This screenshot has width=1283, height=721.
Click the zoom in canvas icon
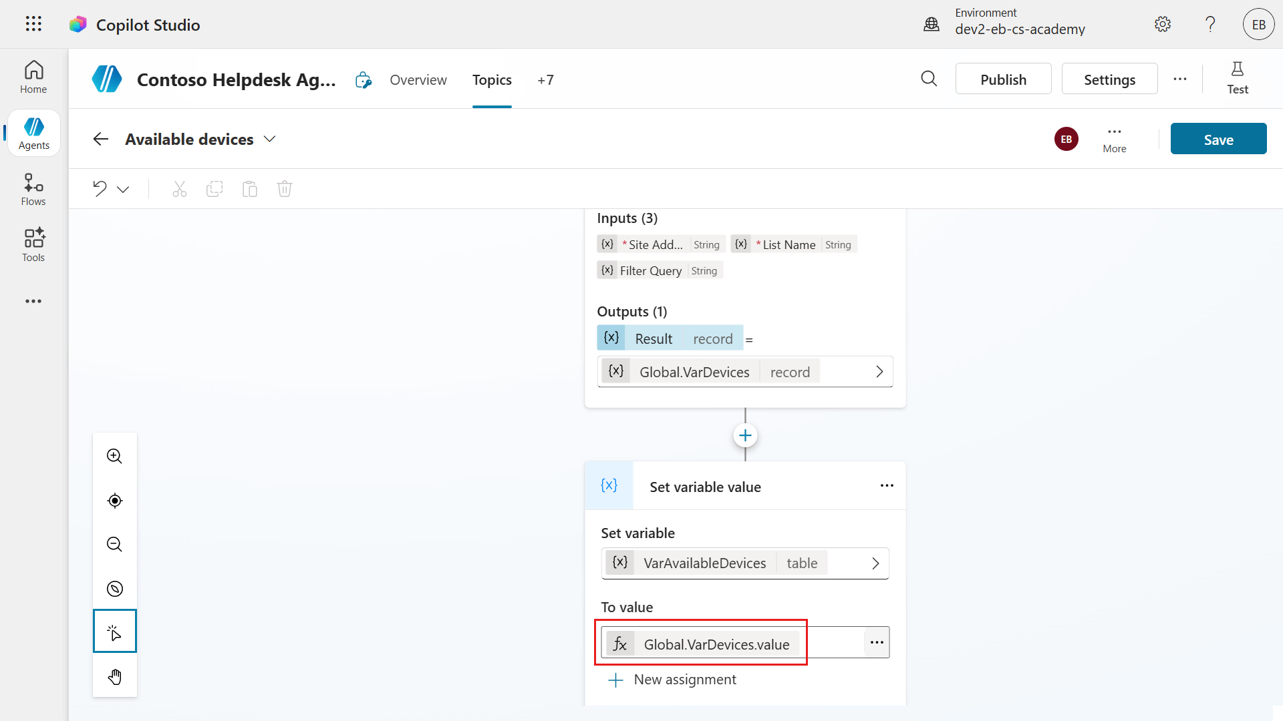114,457
